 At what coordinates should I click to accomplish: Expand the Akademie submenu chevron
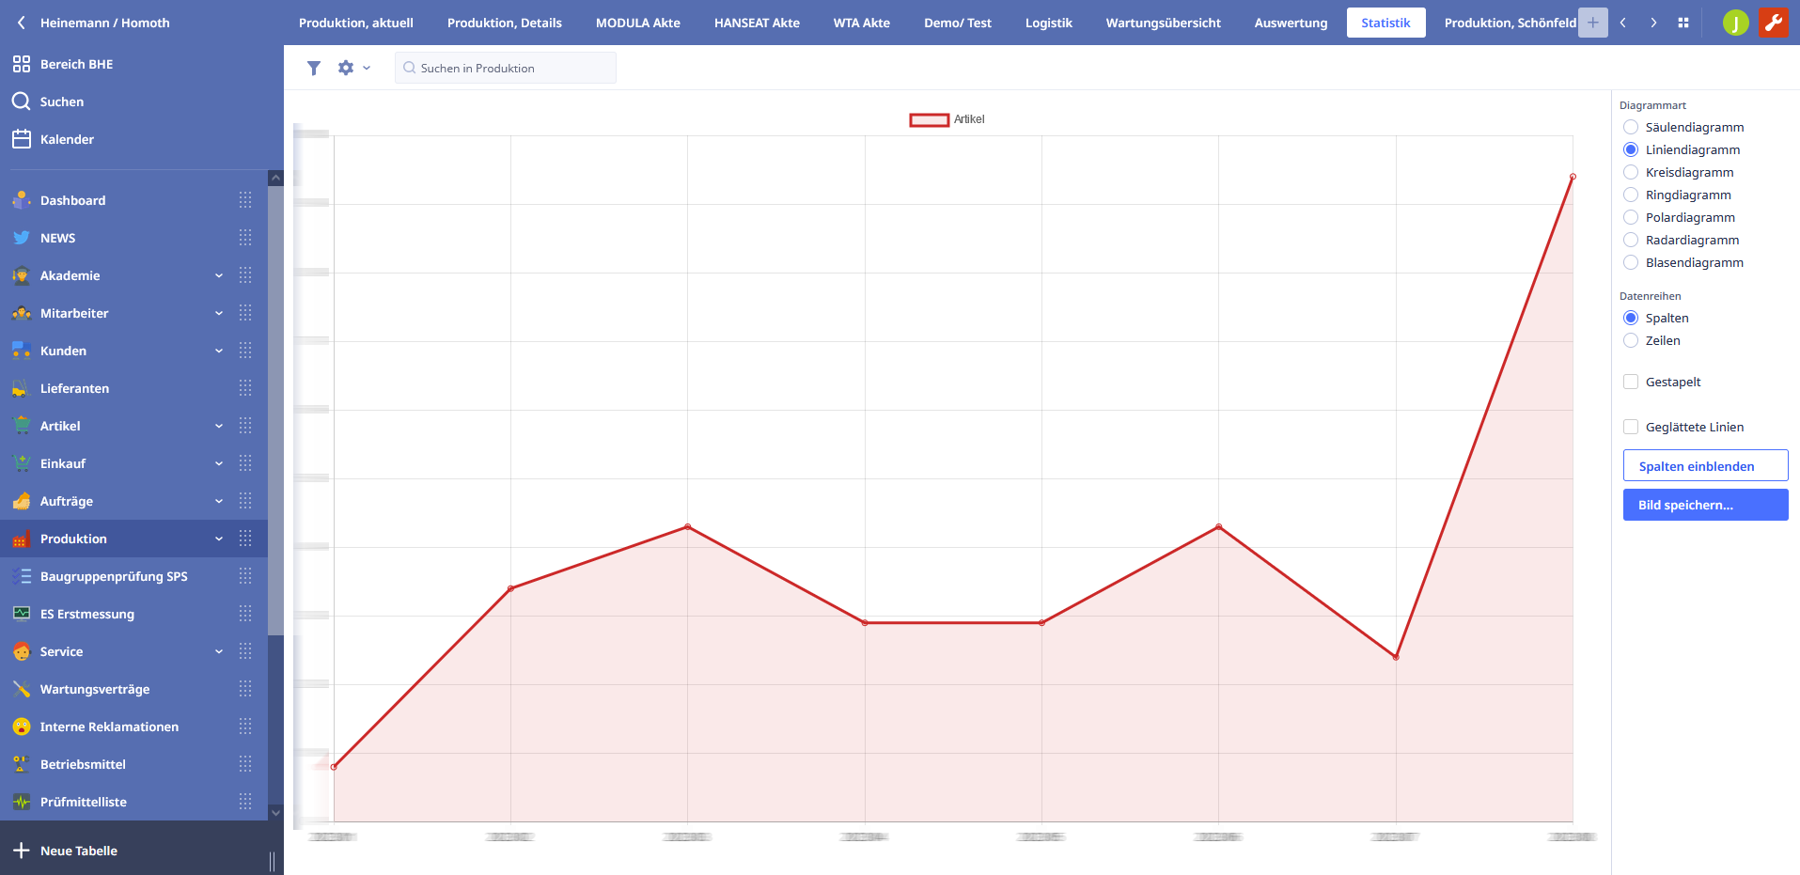click(x=219, y=275)
